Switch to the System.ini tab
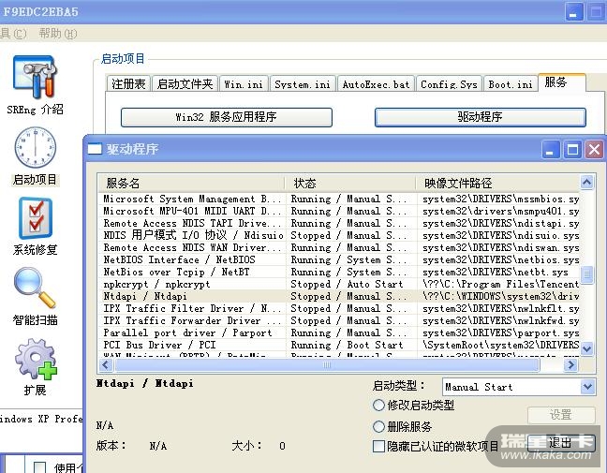The height and width of the screenshot is (473, 607). pos(303,83)
